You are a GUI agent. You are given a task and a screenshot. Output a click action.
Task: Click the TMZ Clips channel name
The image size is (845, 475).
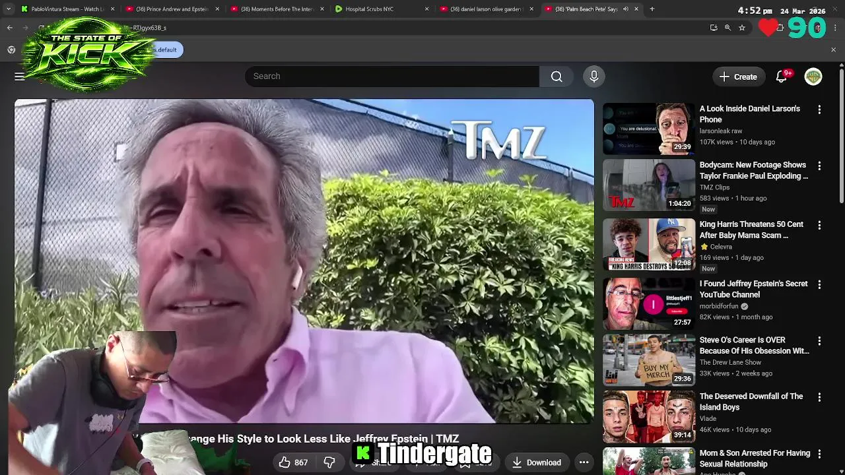[x=714, y=187]
